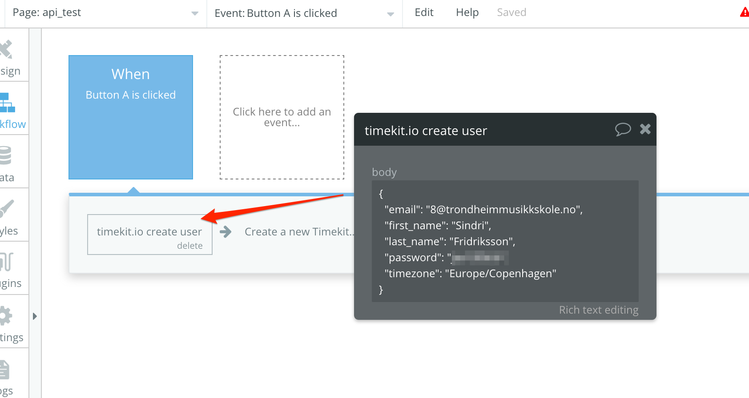Select the When Button A is clicked event

(x=131, y=117)
